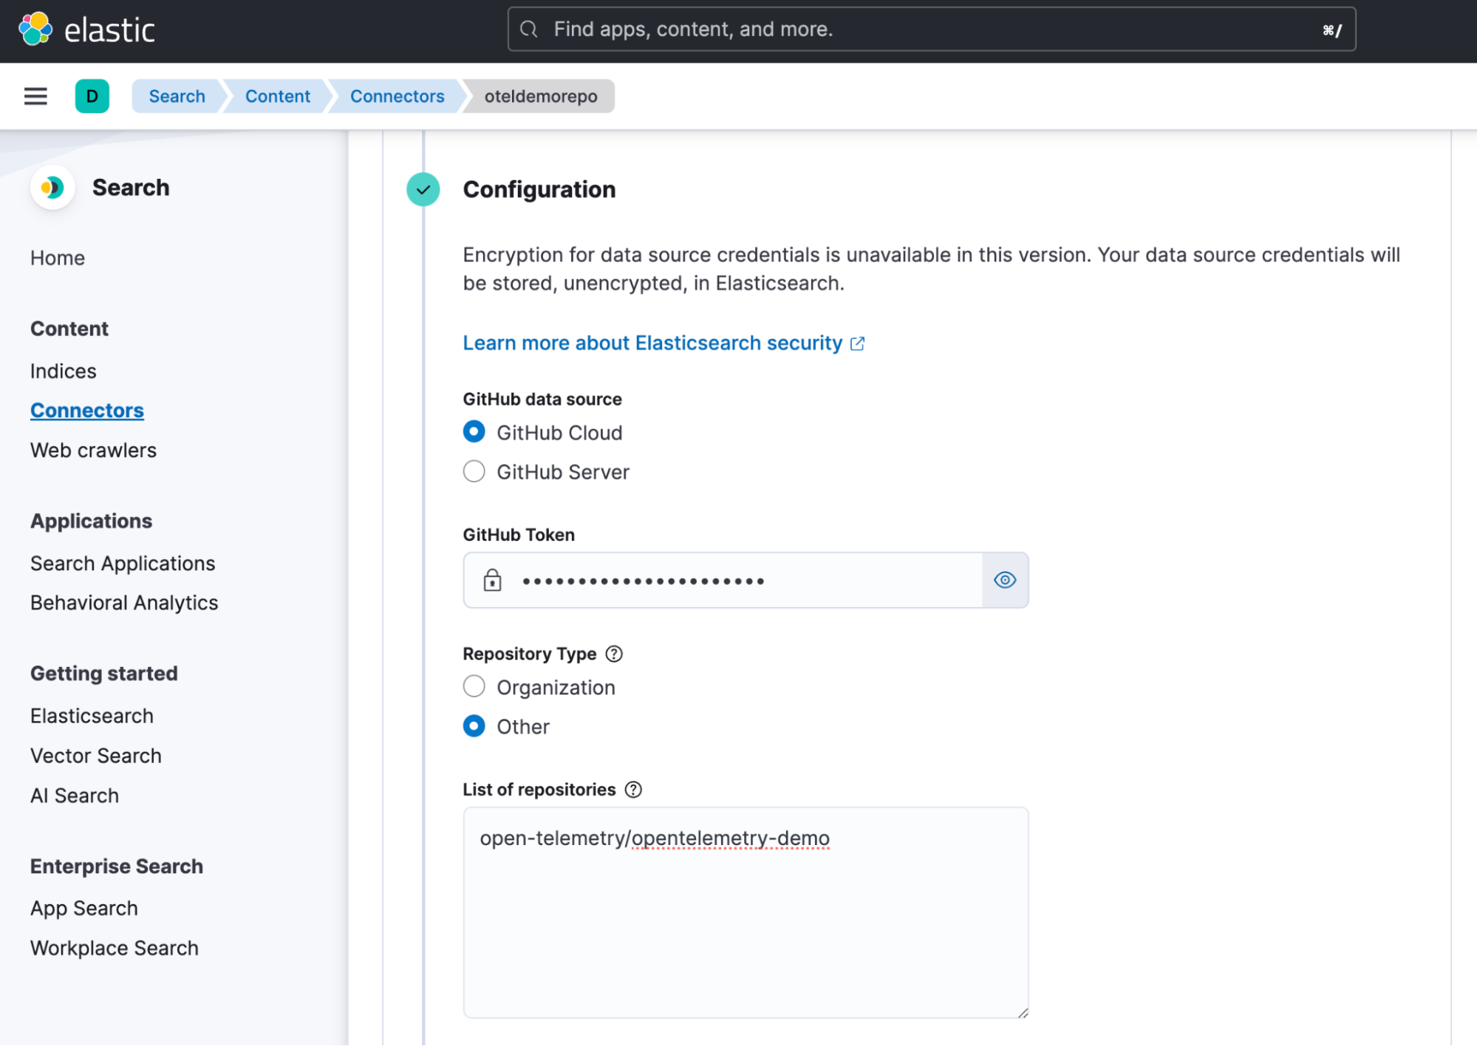Navigate to Connectors breadcrumb

pyautogui.click(x=397, y=96)
